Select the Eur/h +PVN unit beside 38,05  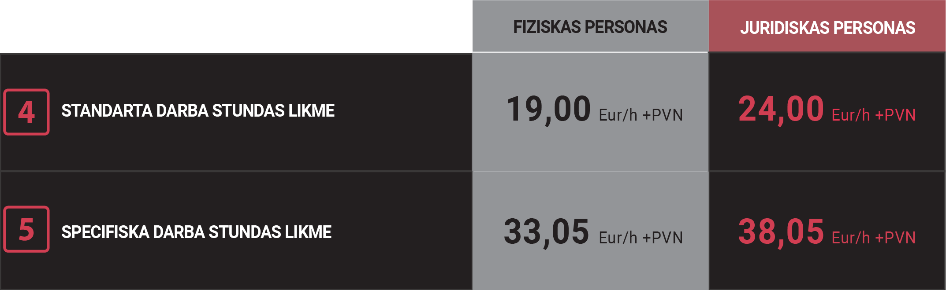coord(873,238)
